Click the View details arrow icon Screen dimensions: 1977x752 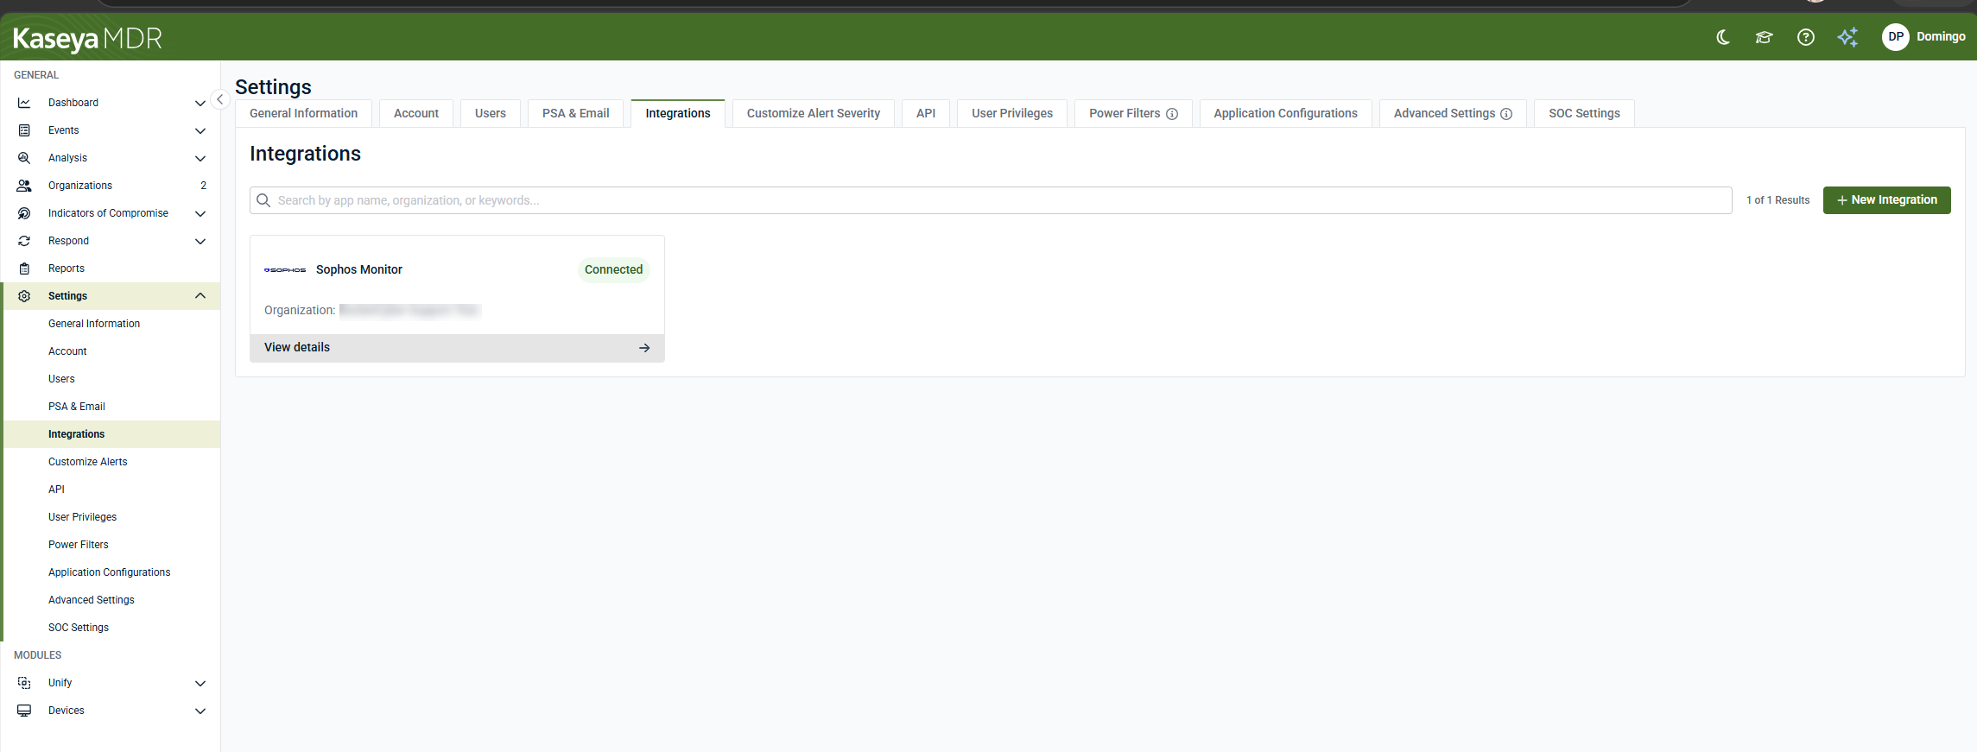[x=644, y=348]
